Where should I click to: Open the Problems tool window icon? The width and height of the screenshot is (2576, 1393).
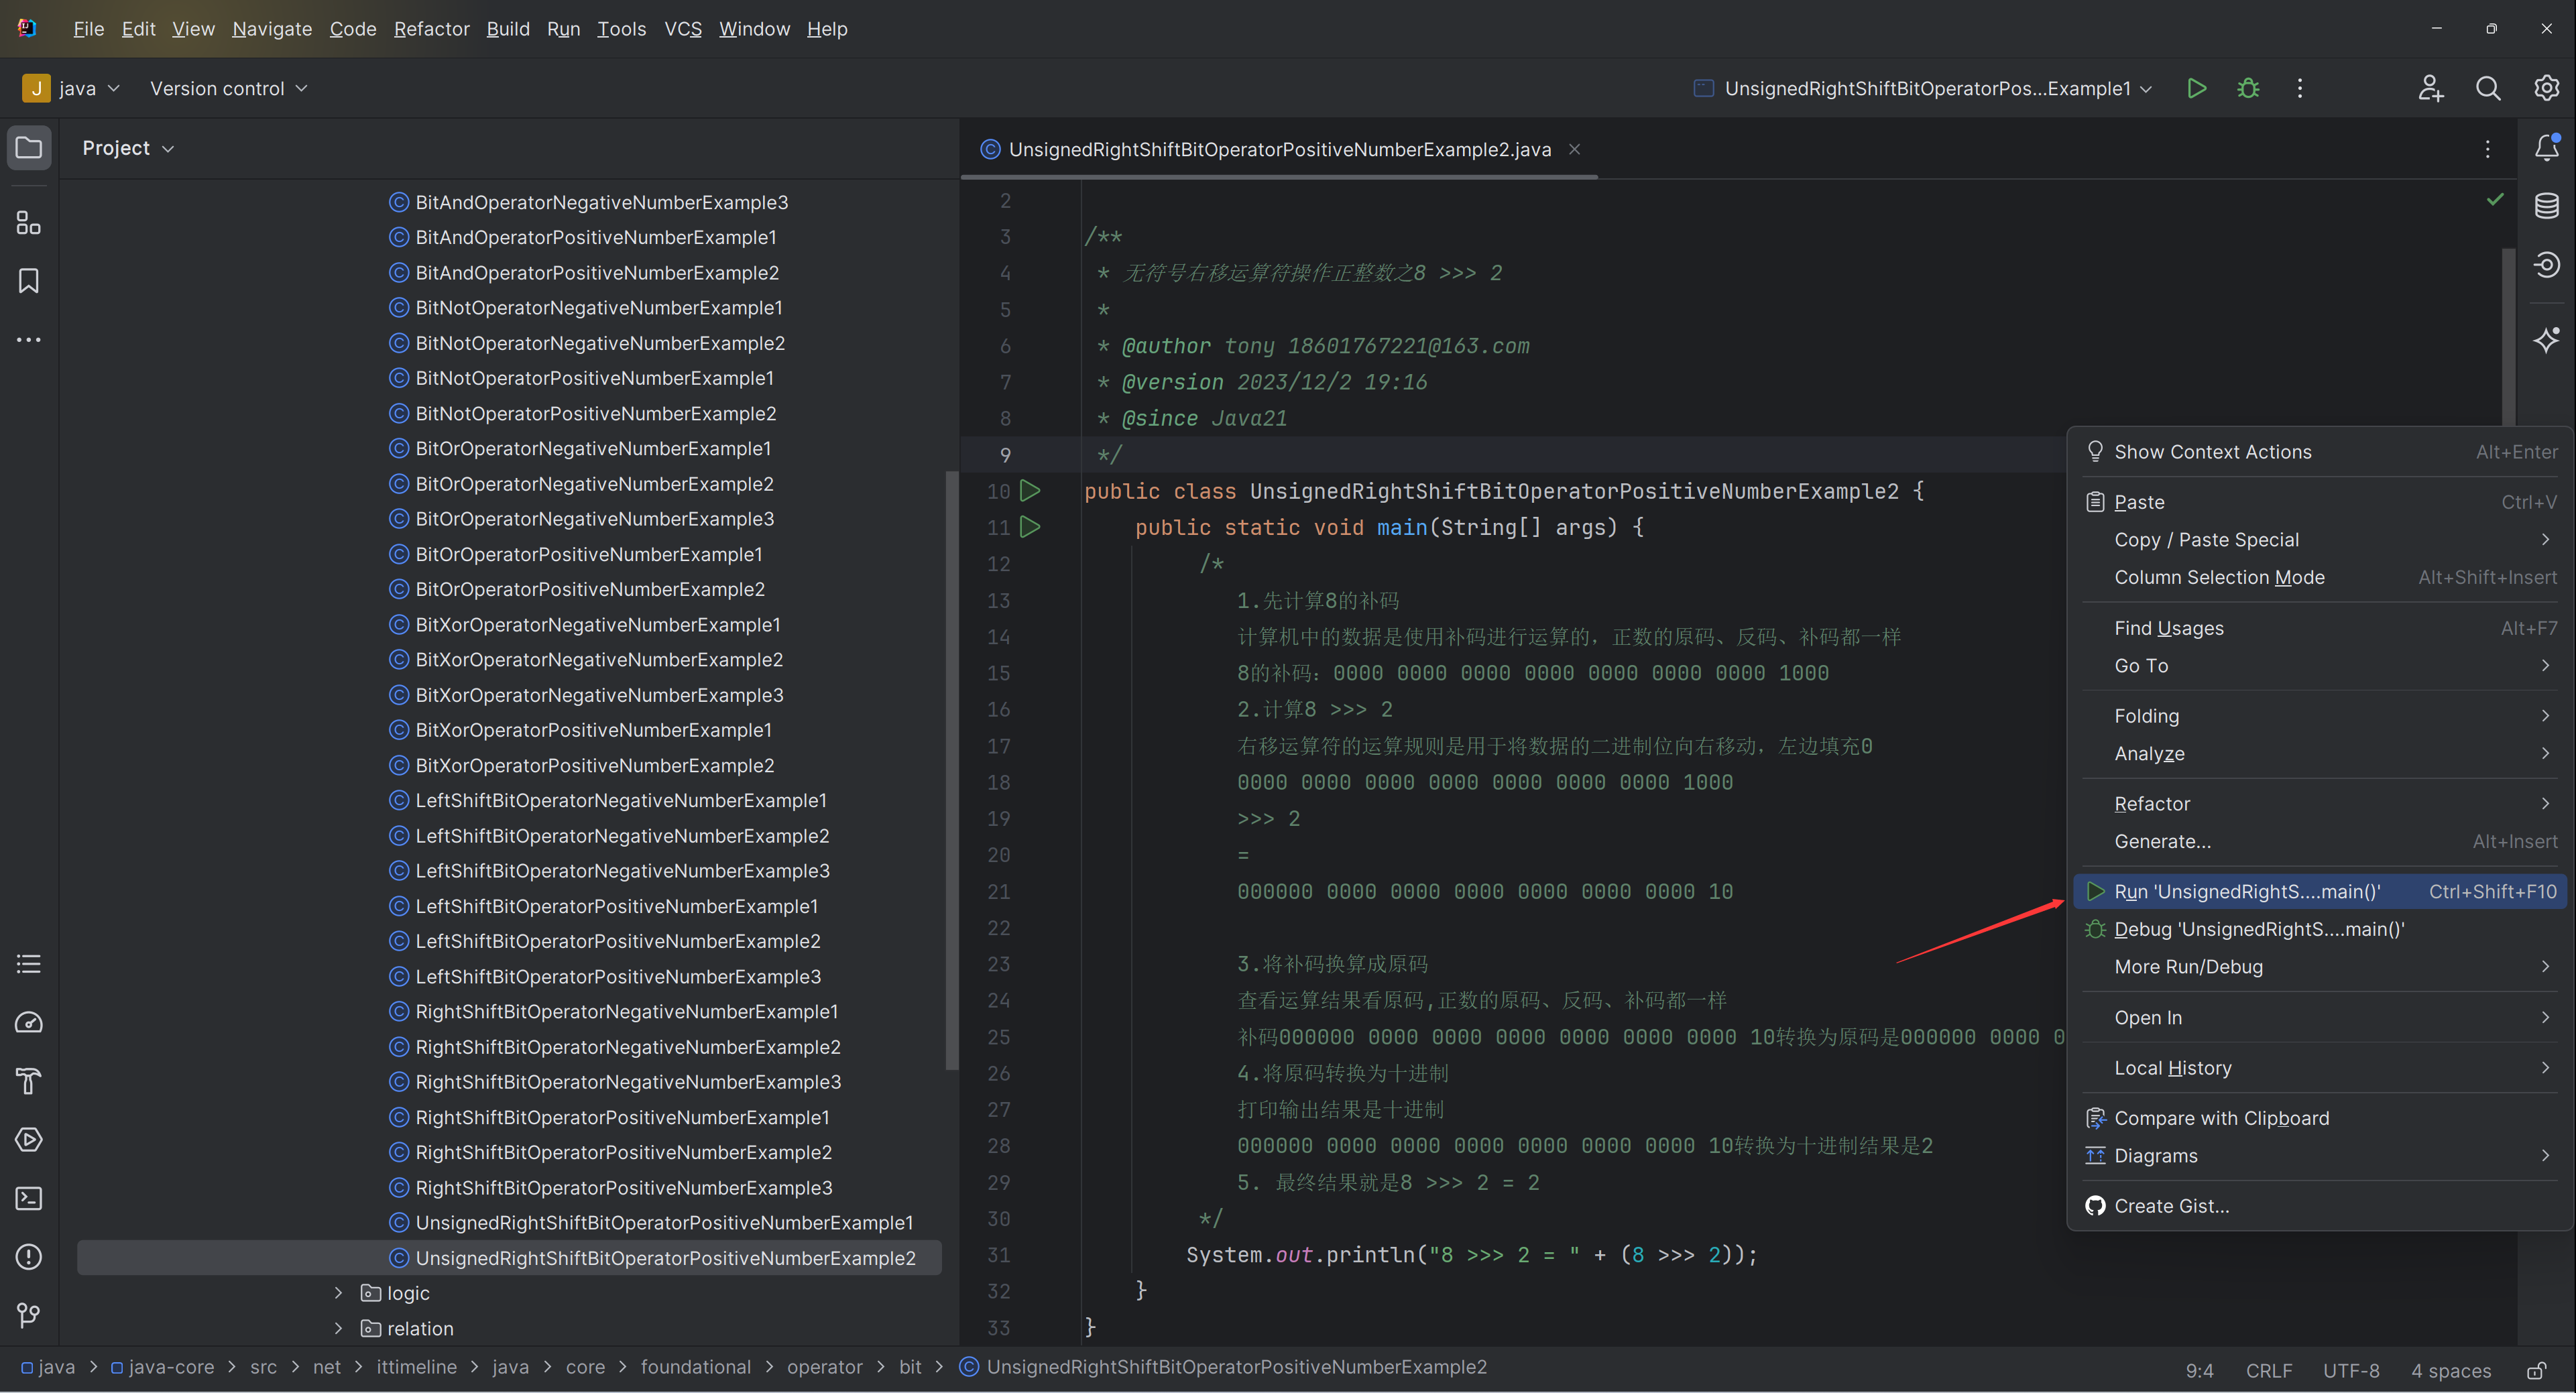pos(29,1257)
